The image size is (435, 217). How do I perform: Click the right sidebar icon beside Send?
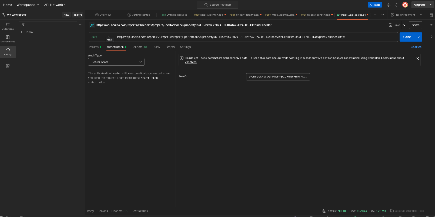pos(431,36)
